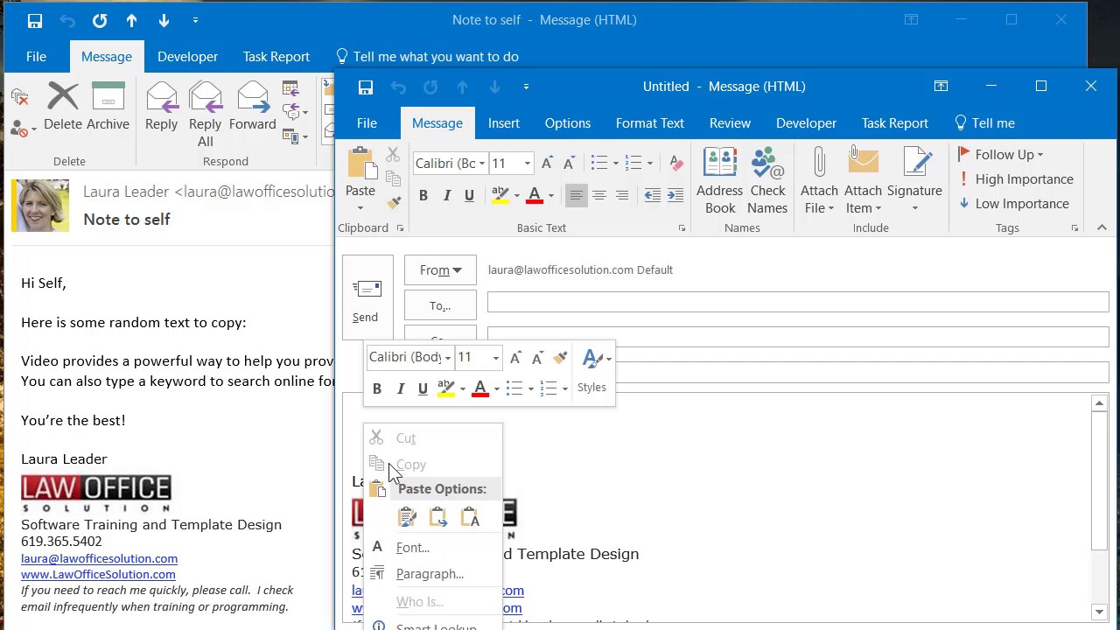The width and height of the screenshot is (1120, 630).
Task: Switch to the Insert tab
Action: [504, 123]
